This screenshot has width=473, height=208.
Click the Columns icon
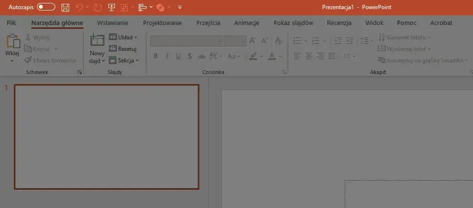347,56
